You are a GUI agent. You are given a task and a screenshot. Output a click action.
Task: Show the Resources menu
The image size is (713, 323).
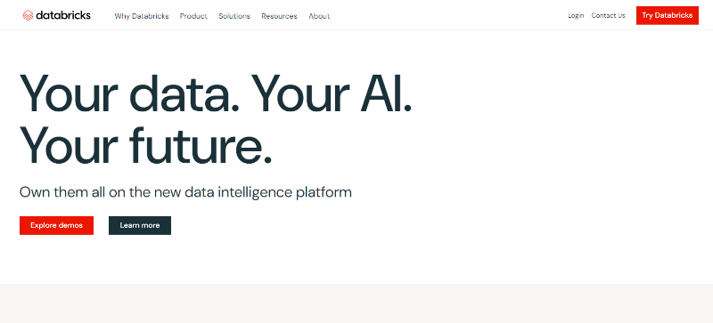pyautogui.click(x=279, y=16)
